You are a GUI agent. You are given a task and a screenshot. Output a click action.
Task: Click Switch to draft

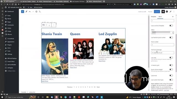(142, 12)
